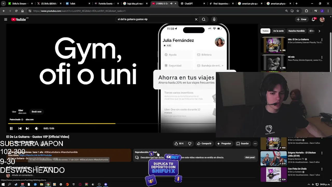Image resolution: width=332 pixels, height=187 pixels.
Task: Select the De la serie filter chip
Action: pos(278,31)
